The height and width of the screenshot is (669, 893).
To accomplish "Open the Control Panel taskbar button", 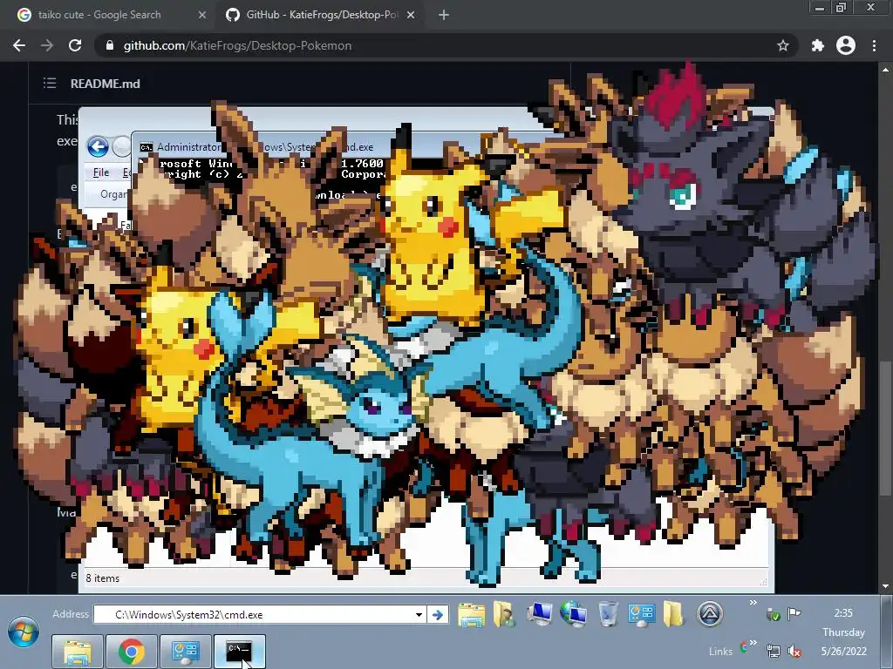I will coord(185,652).
